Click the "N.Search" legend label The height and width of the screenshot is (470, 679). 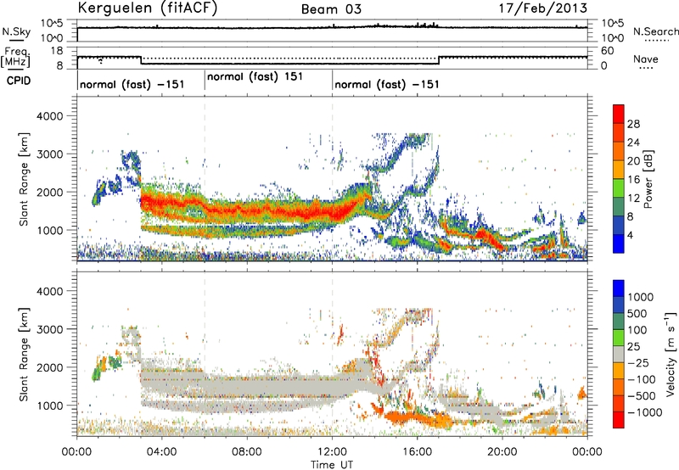click(x=655, y=31)
